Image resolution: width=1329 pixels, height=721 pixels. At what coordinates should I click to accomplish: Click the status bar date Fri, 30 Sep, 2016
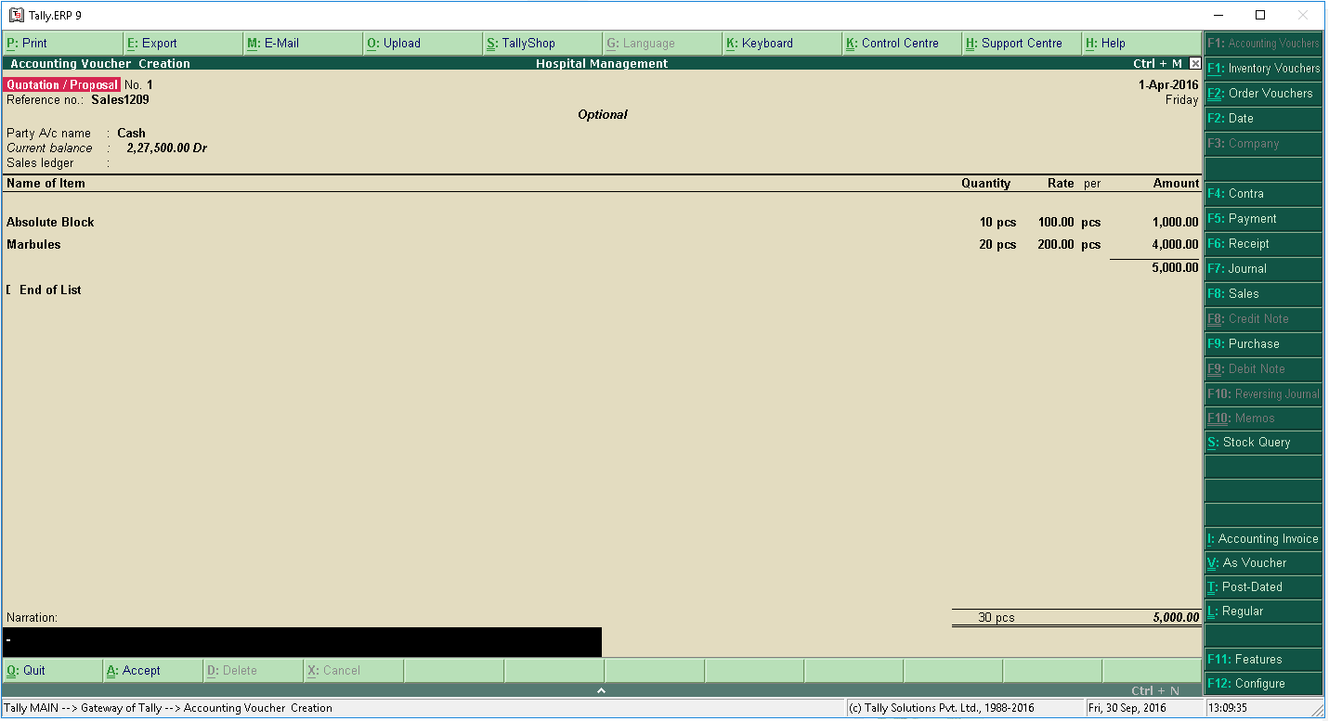pyautogui.click(x=1127, y=708)
